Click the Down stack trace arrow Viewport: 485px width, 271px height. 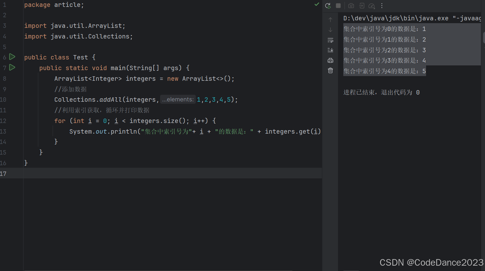330,30
